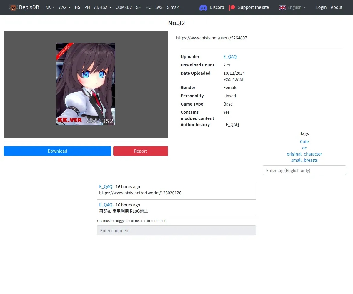Open the SH nav item

pyautogui.click(x=139, y=7)
